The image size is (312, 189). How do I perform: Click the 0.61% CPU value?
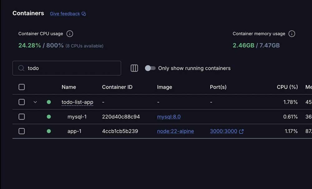(x=290, y=117)
